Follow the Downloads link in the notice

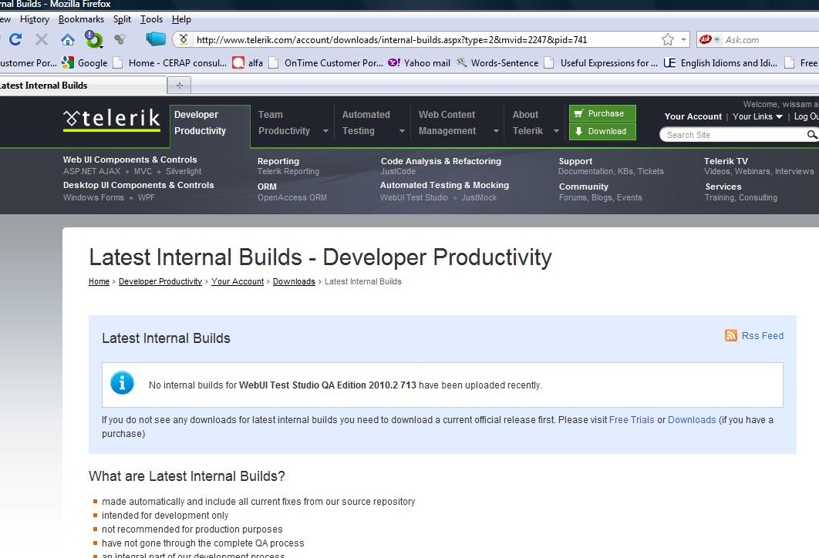[692, 420]
